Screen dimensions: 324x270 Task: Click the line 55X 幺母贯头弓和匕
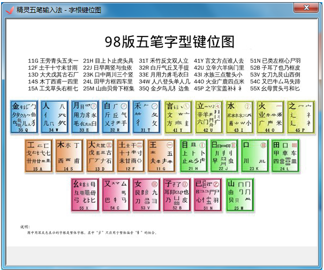click(275, 88)
